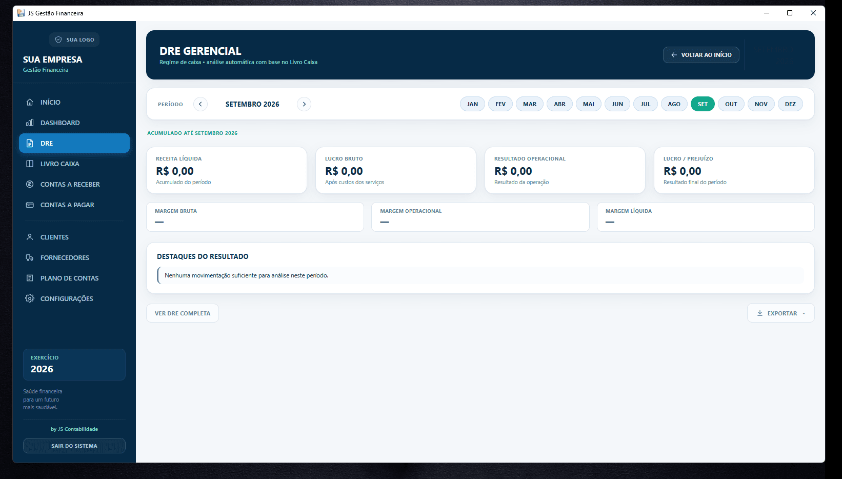Advance to next month with right chevron
Screen dimensions: 842x479
click(304, 104)
